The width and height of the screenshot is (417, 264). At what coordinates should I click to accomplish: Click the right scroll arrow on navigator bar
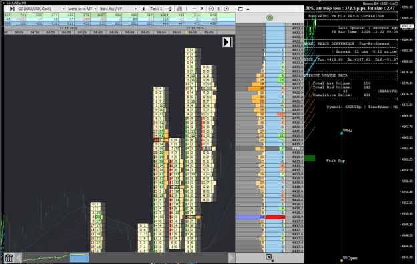click(x=231, y=257)
